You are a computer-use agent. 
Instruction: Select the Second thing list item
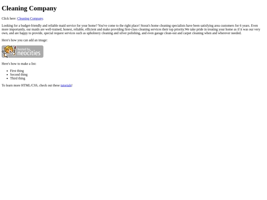point(19,75)
